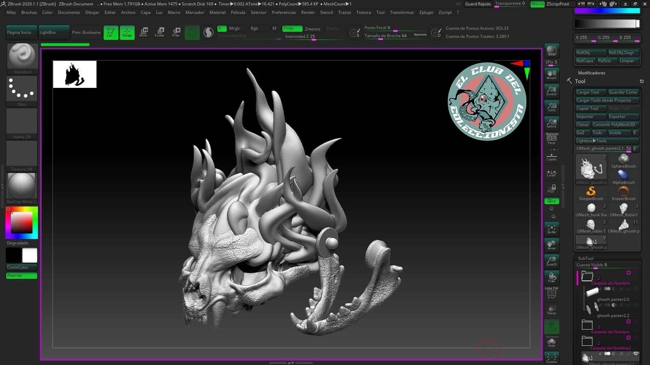Open the Dots stroke selector
This screenshot has width=650, height=365.
point(22,91)
